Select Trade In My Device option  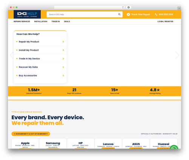(x=40, y=59)
